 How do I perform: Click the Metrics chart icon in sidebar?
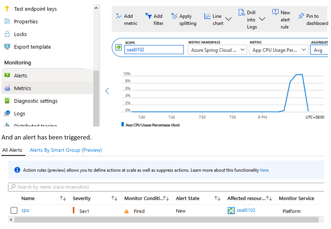7,88
